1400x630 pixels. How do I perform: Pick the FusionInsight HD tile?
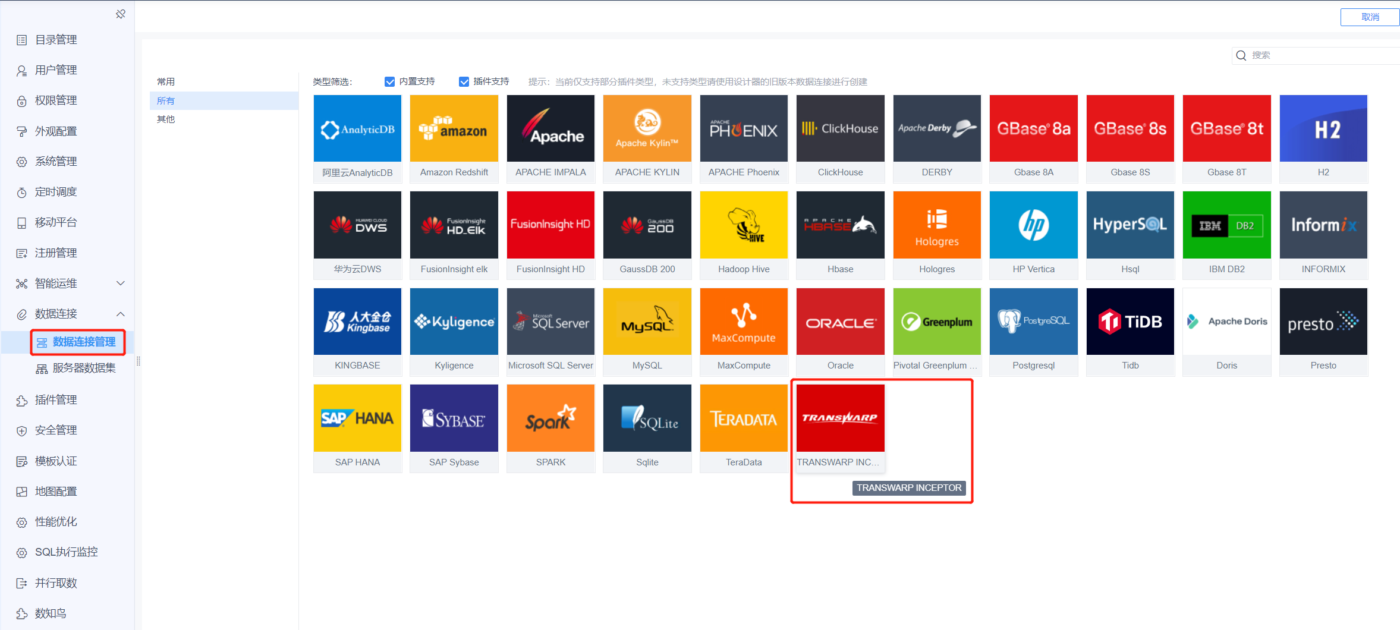point(550,235)
